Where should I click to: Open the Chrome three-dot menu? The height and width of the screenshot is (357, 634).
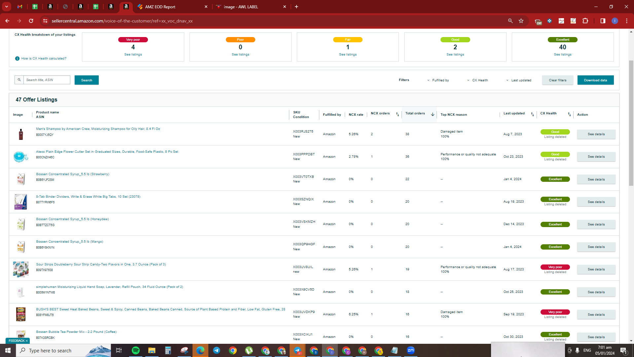(x=627, y=21)
